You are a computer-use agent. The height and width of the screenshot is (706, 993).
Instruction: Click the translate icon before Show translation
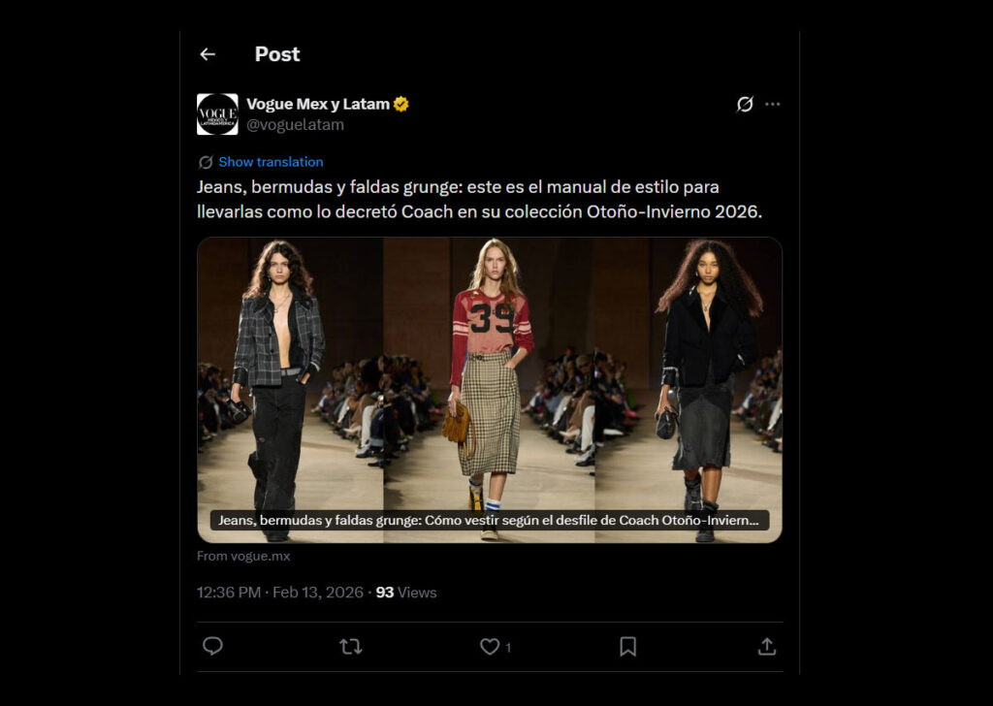[206, 162]
